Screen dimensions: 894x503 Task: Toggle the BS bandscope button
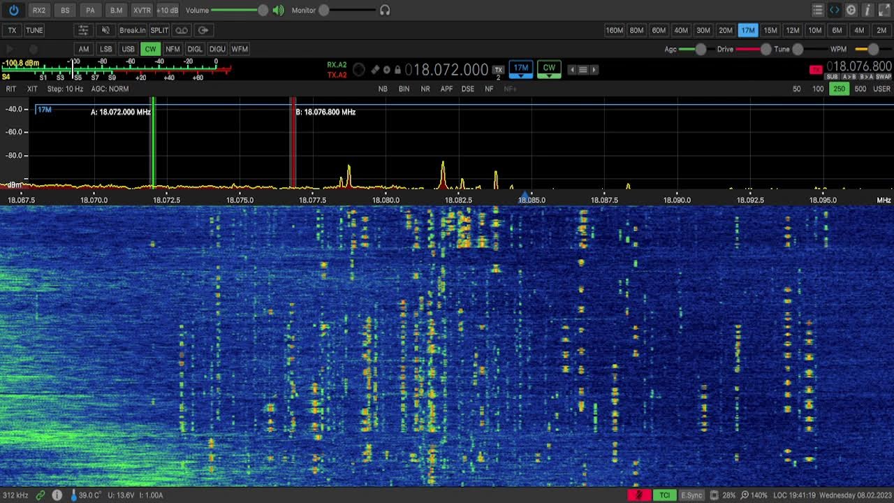pos(65,10)
